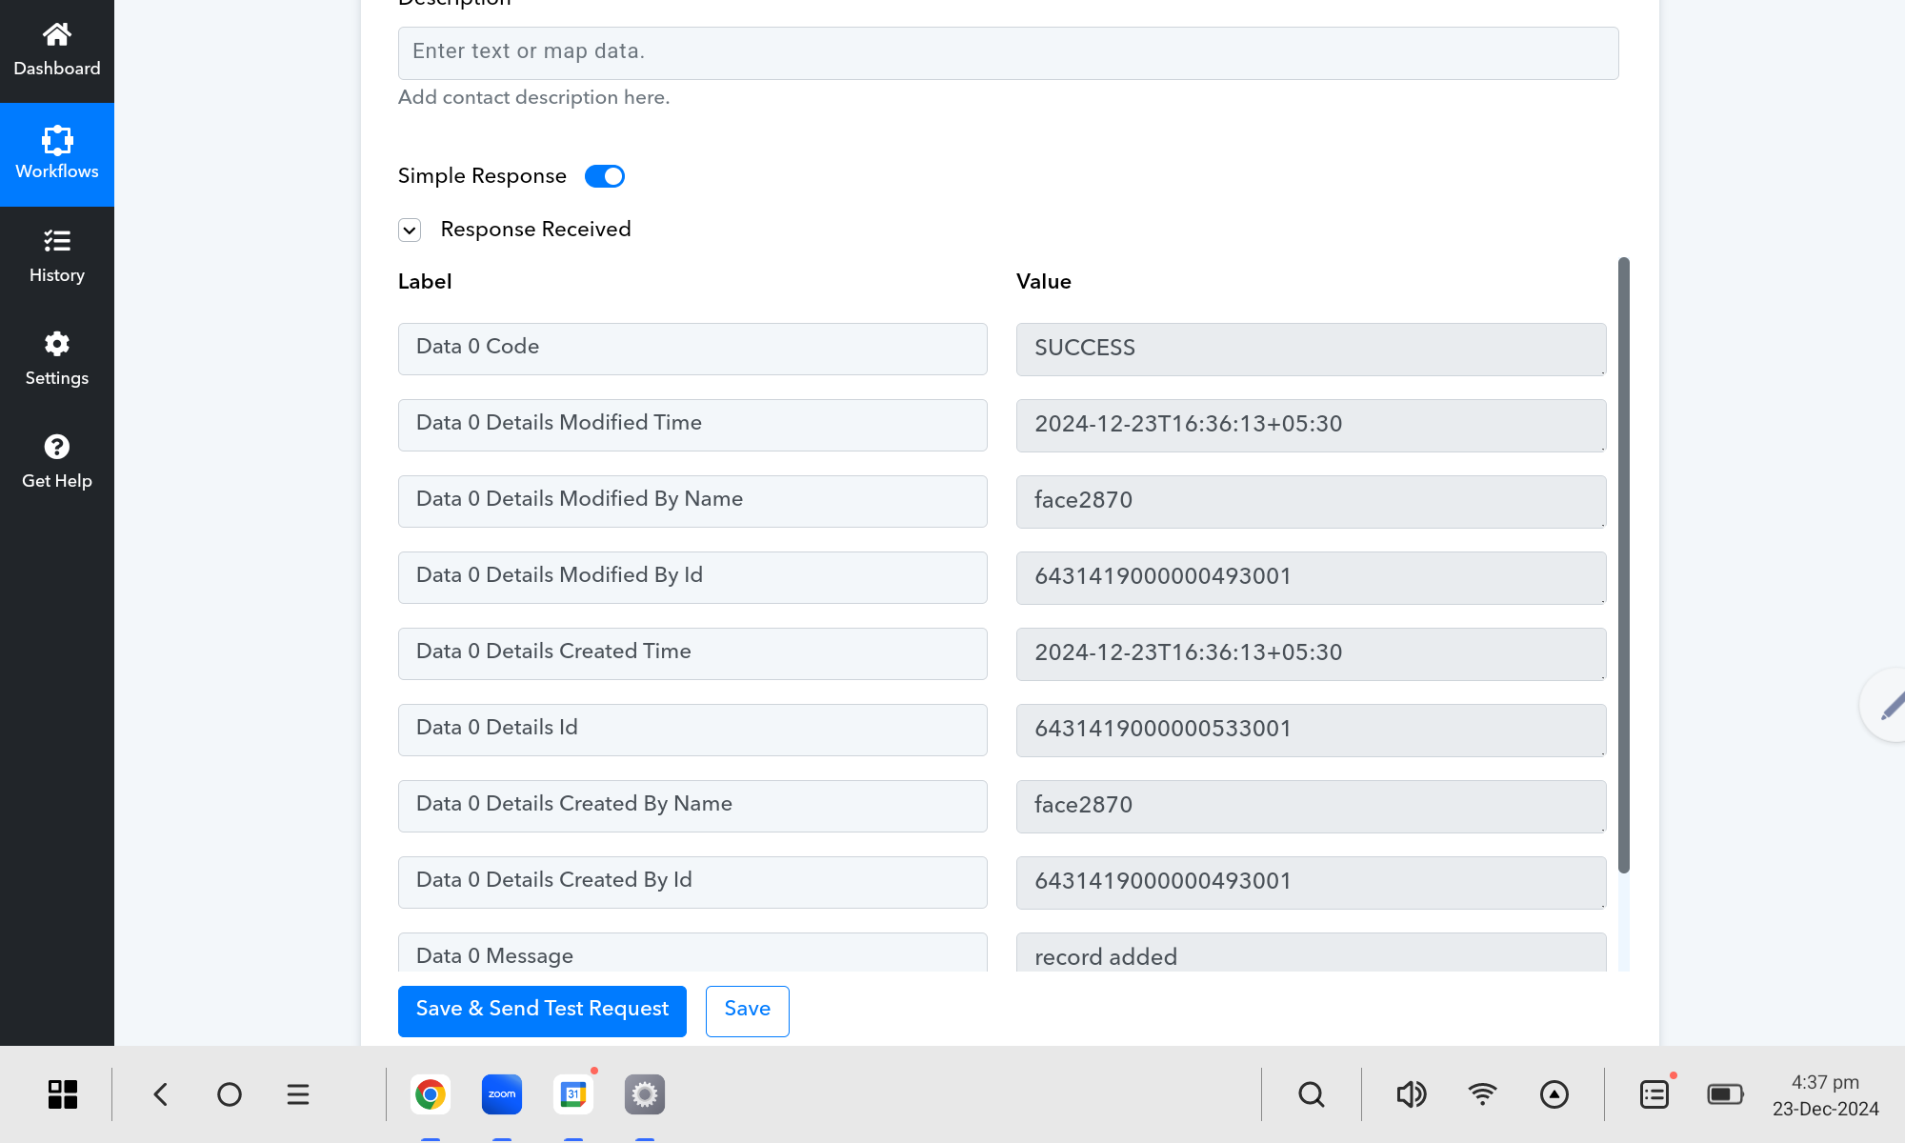Image resolution: width=1905 pixels, height=1143 pixels.
Task: Click the clock showing 4:37 pm
Action: coord(1825,1082)
